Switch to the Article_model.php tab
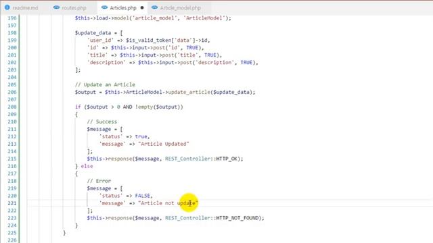This screenshot has width=433, height=243. pyautogui.click(x=180, y=7)
